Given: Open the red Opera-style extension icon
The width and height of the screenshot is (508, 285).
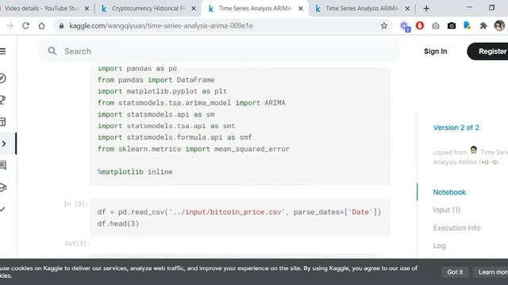Looking at the screenshot, I should pyautogui.click(x=420, y=25).
